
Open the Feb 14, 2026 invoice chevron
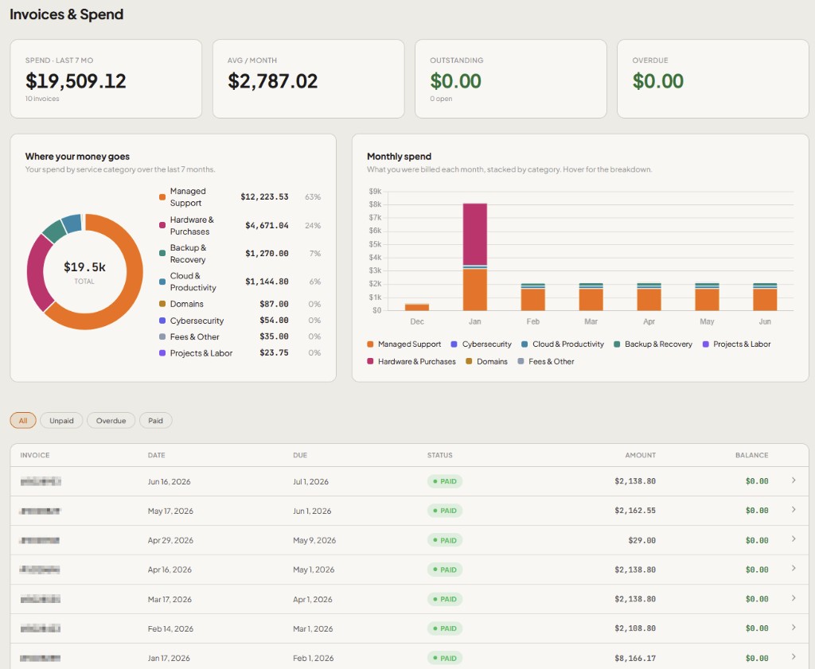click(794, 628)
